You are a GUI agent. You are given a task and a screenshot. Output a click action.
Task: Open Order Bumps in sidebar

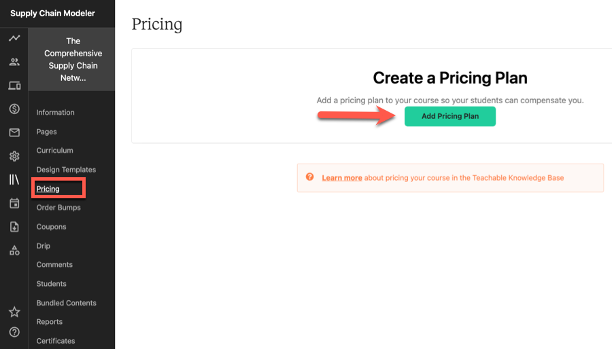(58, 208)
